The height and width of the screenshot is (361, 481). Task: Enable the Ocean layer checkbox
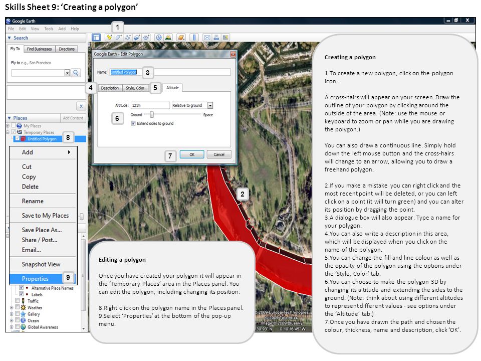point(17,320)
